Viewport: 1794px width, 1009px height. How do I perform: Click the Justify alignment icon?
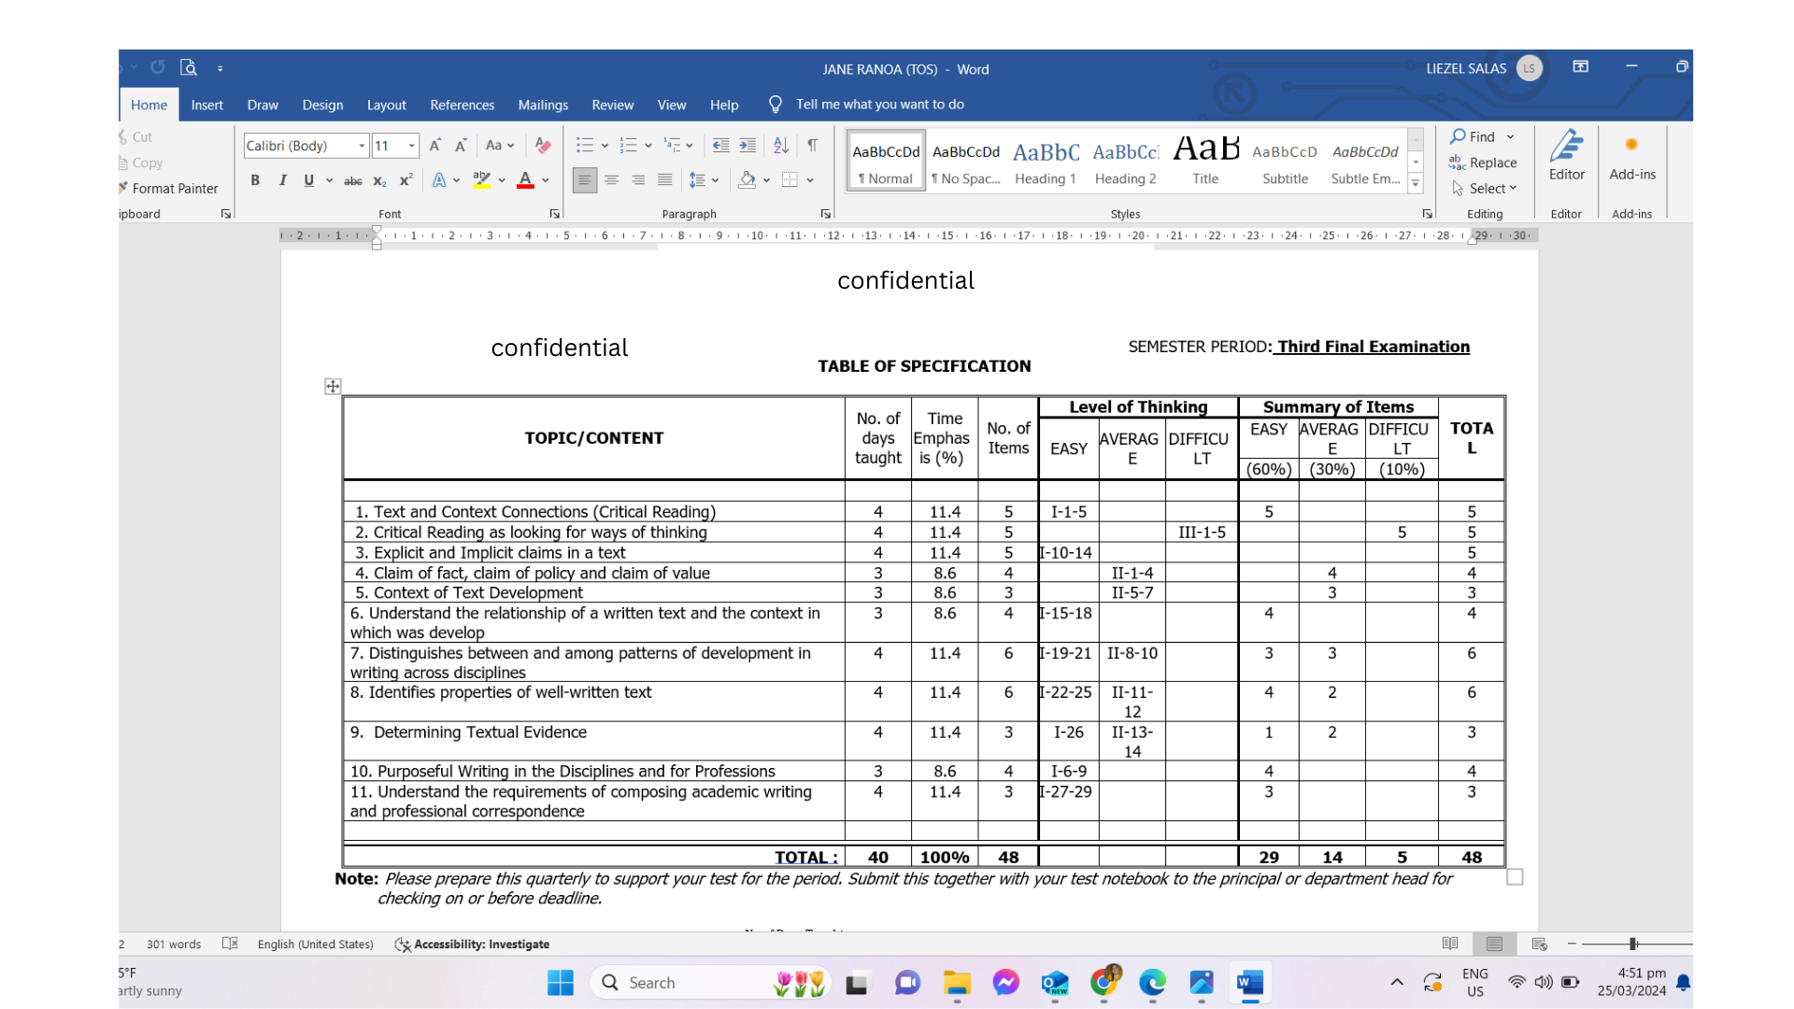coord(664,180)
